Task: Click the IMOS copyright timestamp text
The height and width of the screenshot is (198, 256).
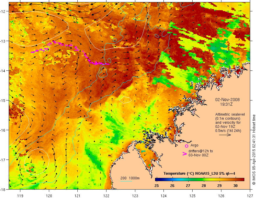Action: (x=254, y=150)
